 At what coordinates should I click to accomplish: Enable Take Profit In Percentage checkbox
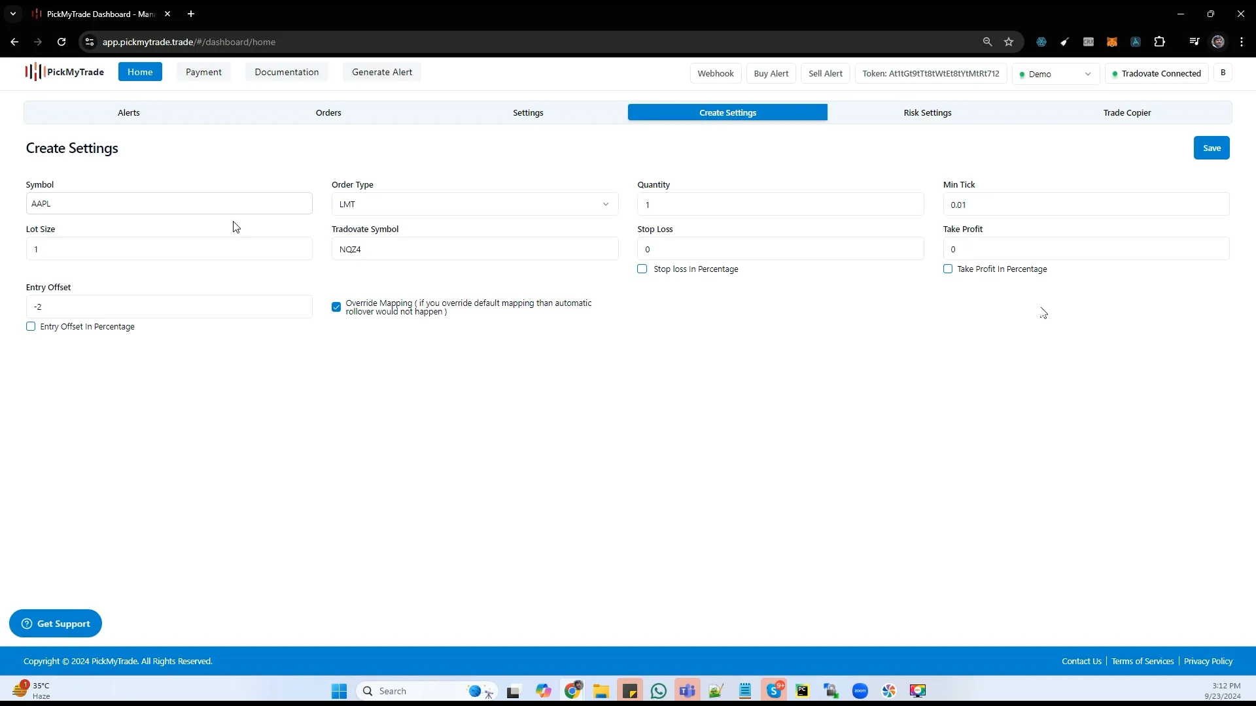pyautogui.click(x=948, y=269)
